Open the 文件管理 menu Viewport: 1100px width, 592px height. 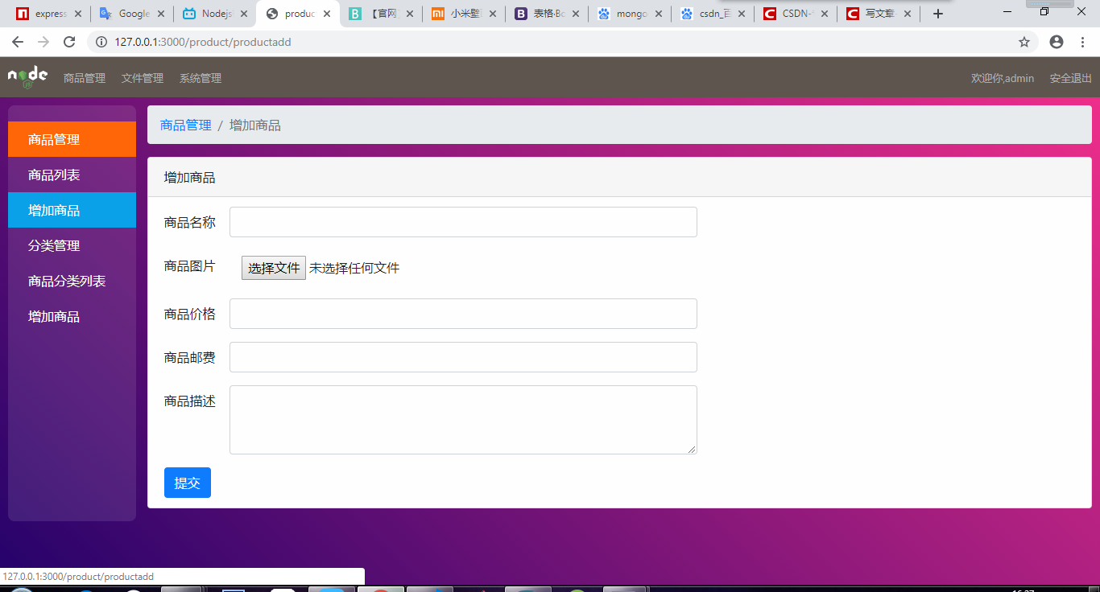click(x=142, y=78)
